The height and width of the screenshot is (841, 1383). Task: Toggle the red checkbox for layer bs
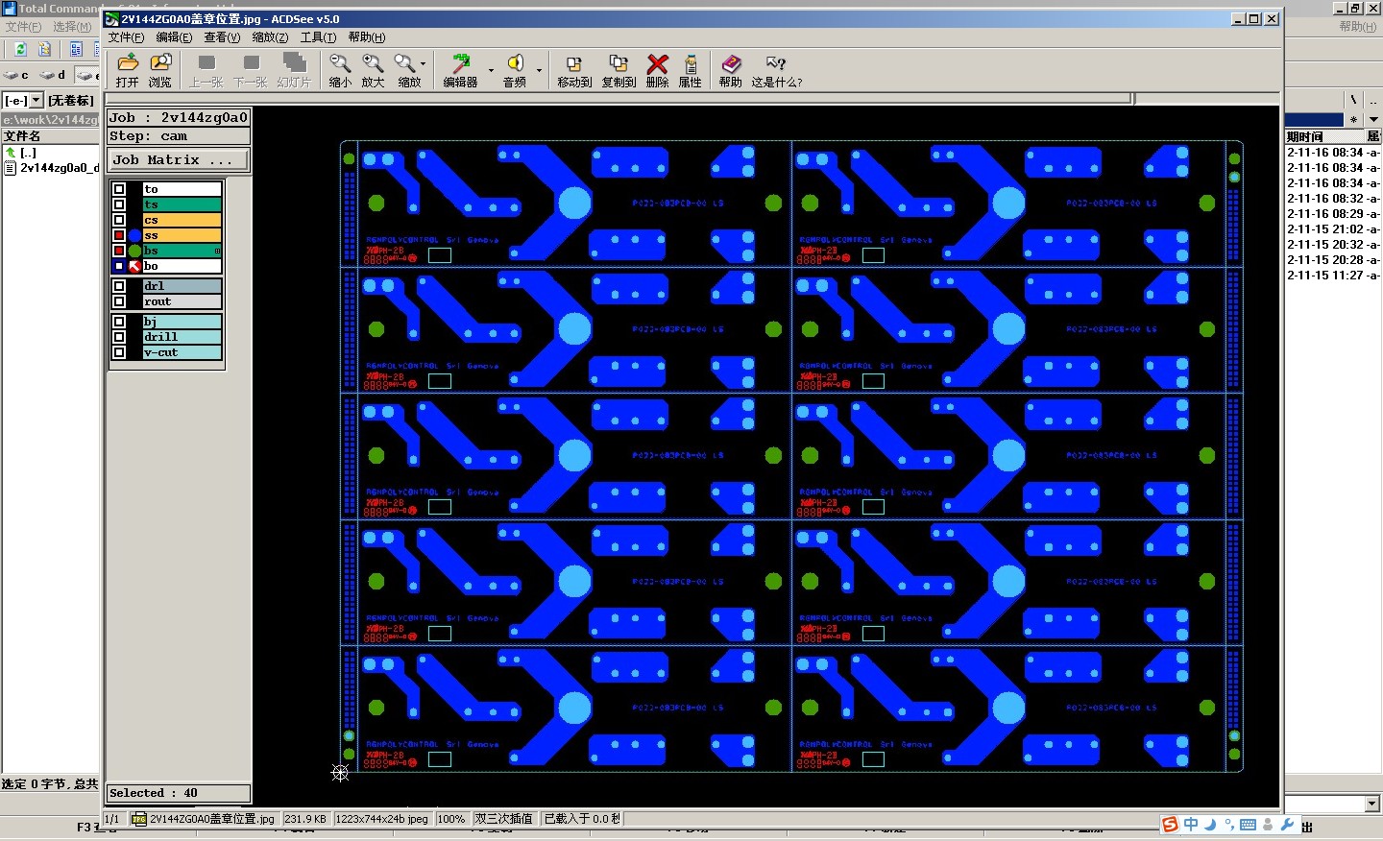[119, 251]
